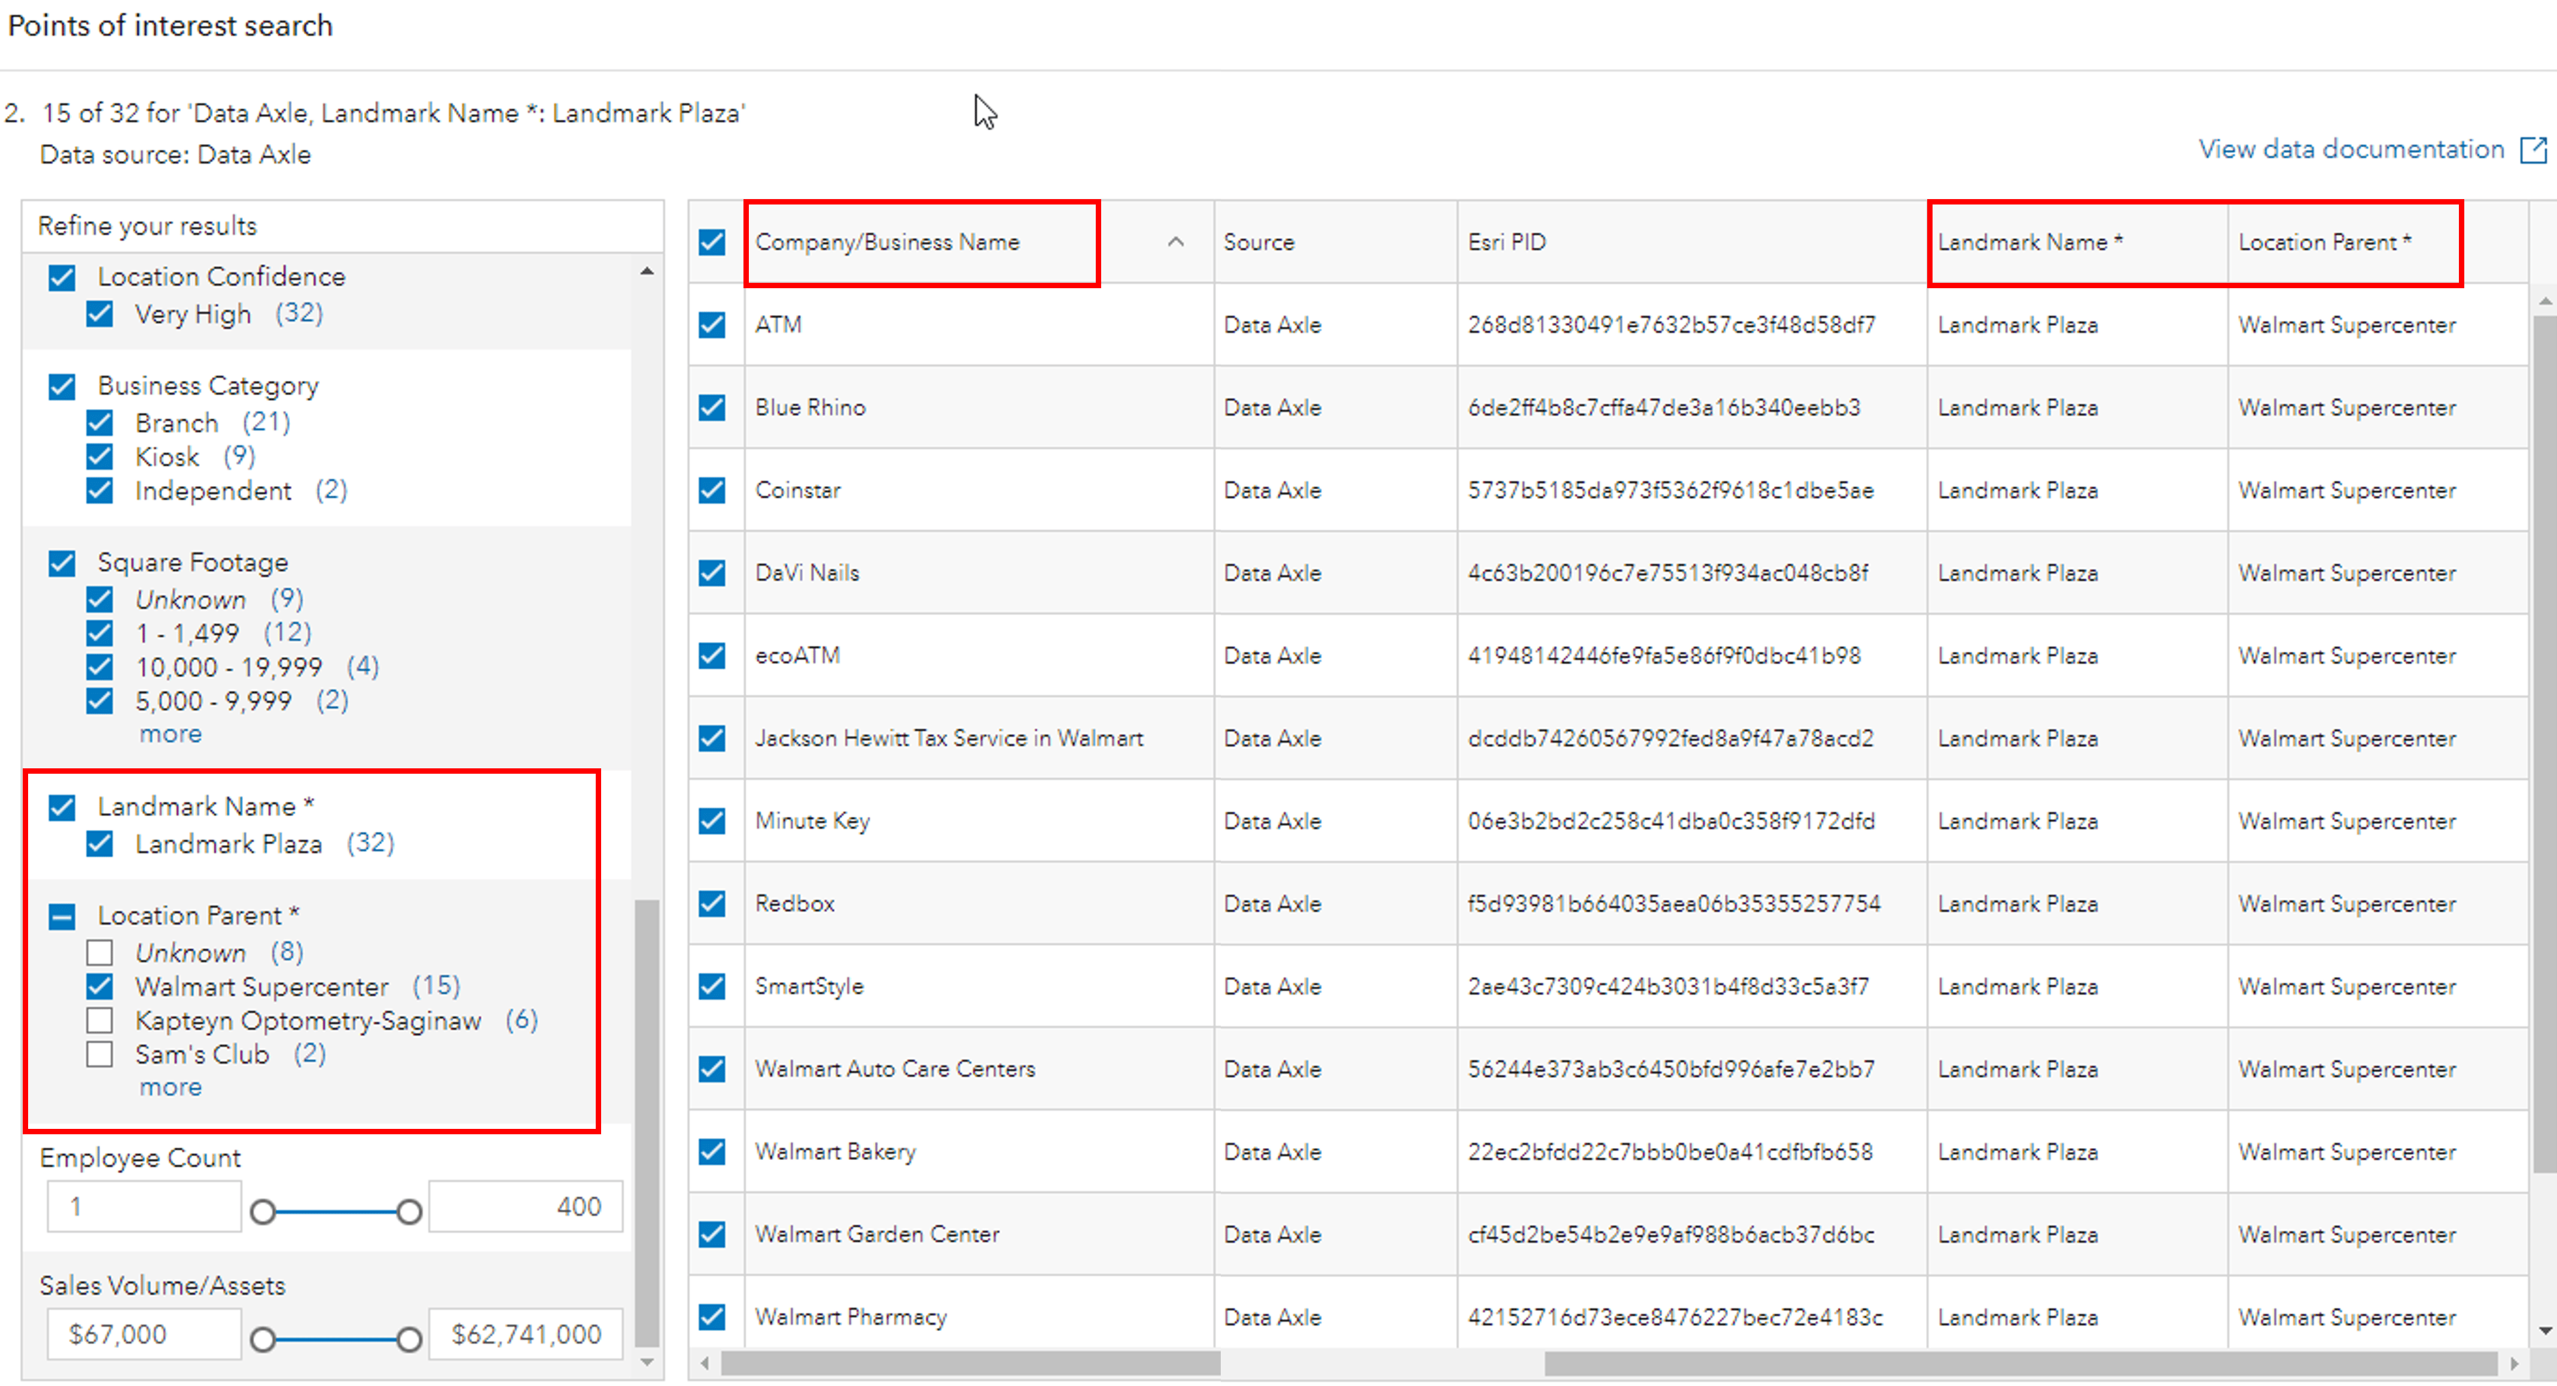The image size is (2557, 1386).
Task: Enable the Unknown location parent filter
Action: pyautogui.click(x=99, y=953)
